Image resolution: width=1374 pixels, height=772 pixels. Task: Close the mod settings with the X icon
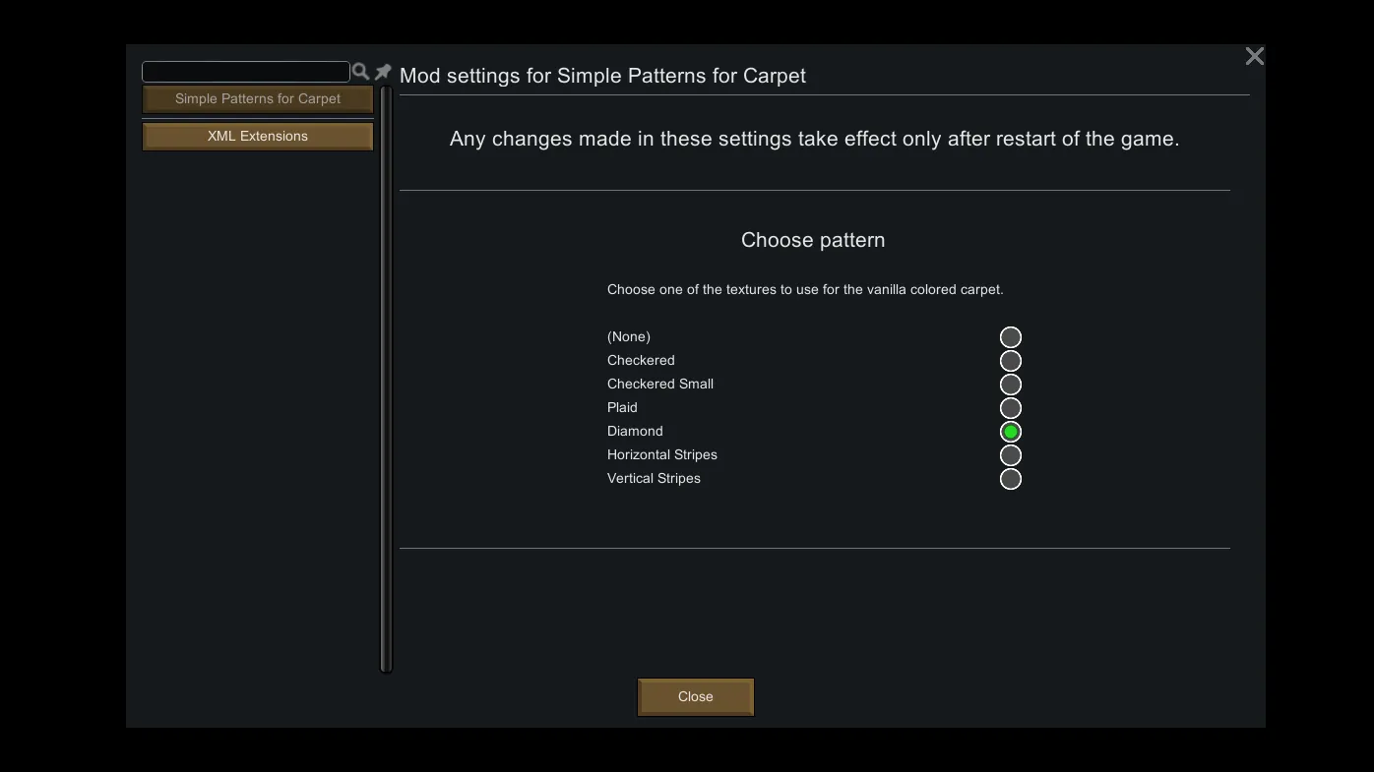(x=1254, y=57)
